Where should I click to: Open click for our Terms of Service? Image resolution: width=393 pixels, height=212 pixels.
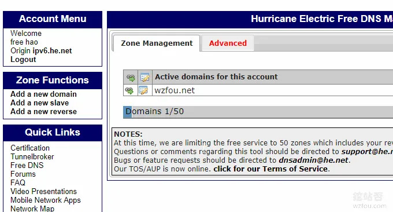tap(270, 169)
